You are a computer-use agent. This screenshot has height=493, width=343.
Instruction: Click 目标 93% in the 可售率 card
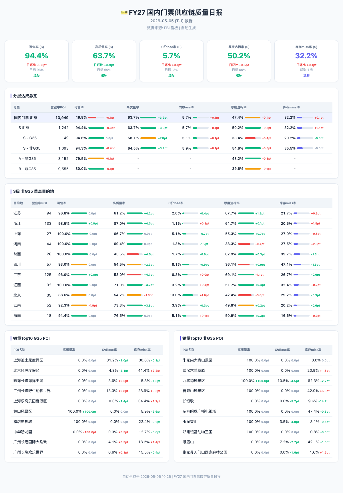[37, 70]
